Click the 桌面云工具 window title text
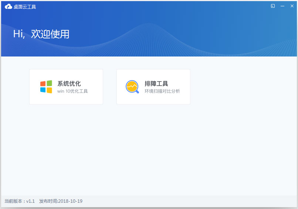 [25, 7]
